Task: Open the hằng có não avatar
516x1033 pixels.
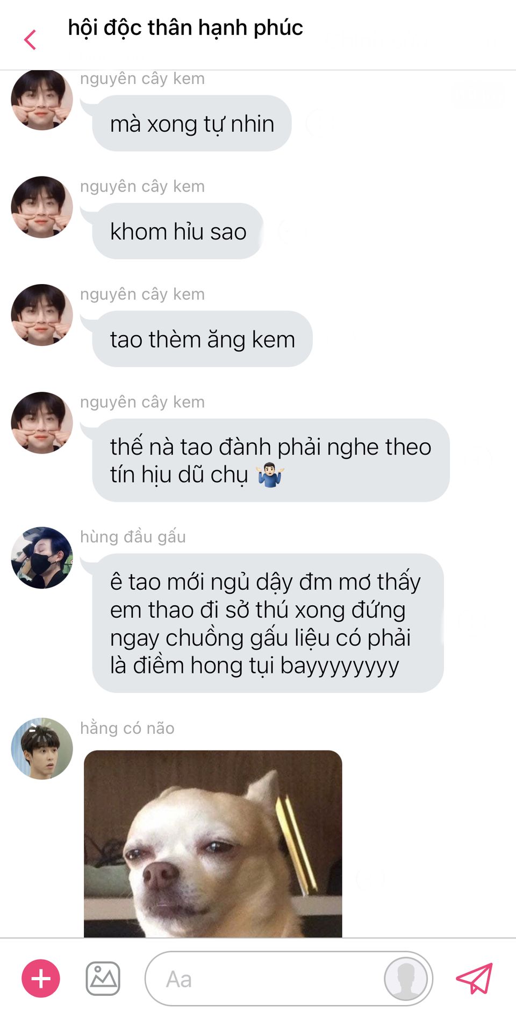Action: coord(42,748)
